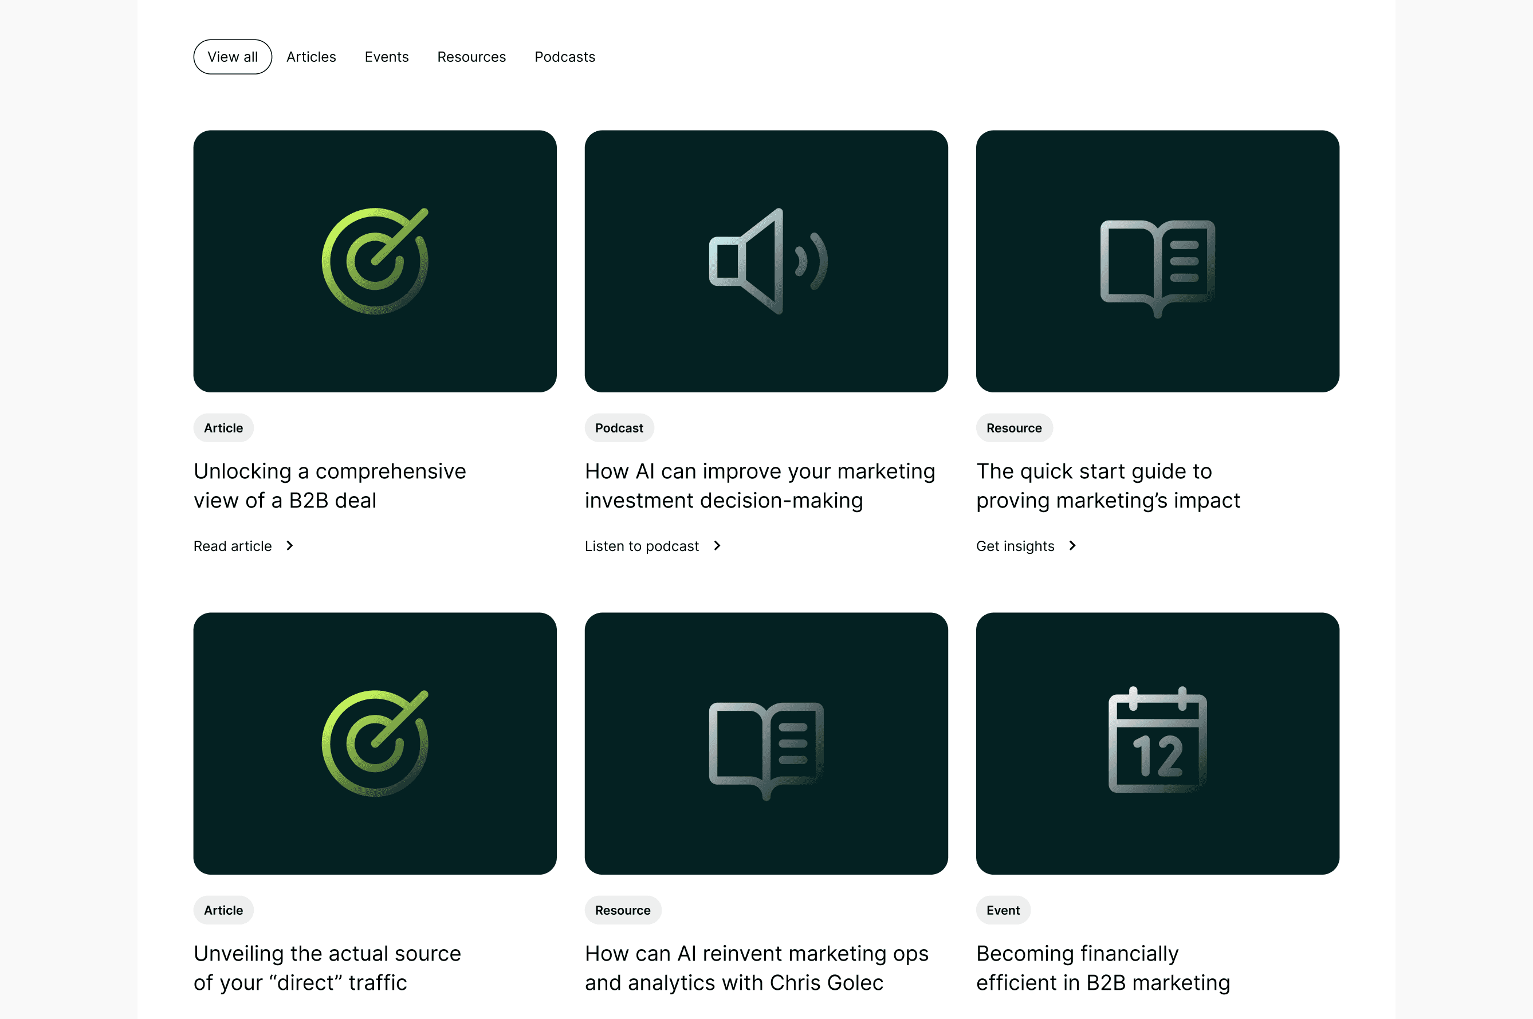Filter content by Events

click(387, 57)
